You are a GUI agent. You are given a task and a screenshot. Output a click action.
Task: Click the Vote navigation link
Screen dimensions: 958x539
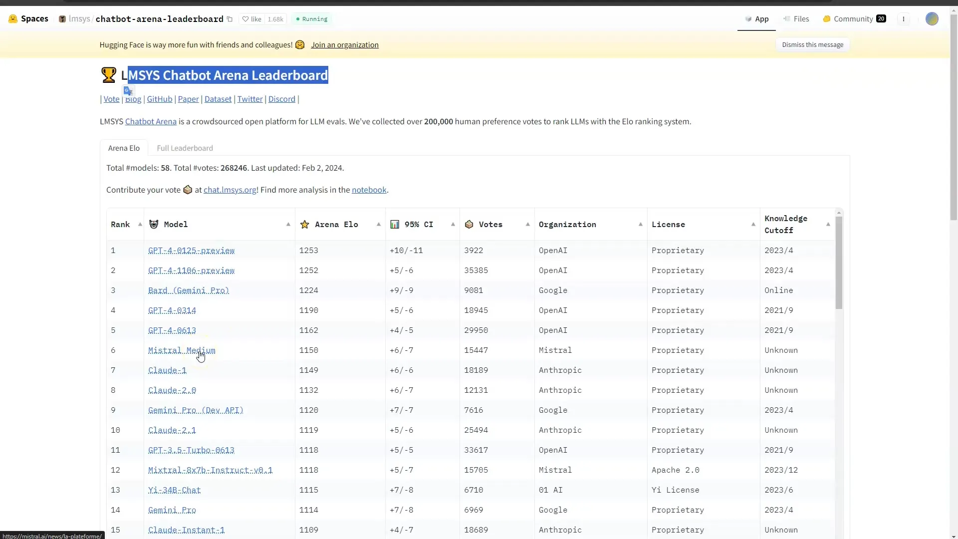point(112,99)
